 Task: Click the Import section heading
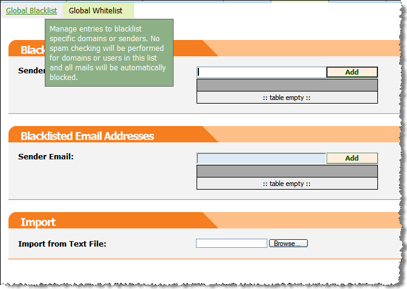(x=38, y=222)
